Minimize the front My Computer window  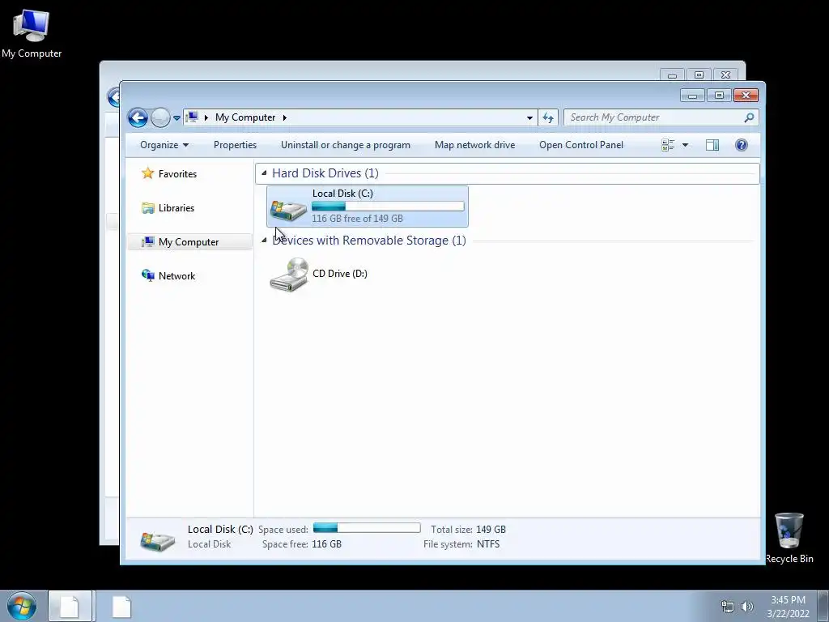[692, 96]
